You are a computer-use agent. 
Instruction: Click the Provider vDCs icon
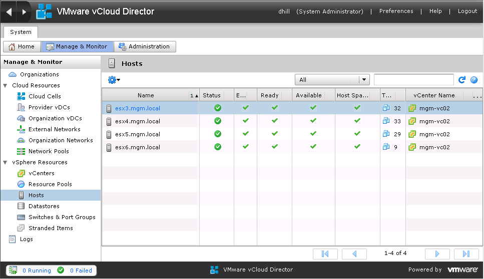tap(21, 107)
